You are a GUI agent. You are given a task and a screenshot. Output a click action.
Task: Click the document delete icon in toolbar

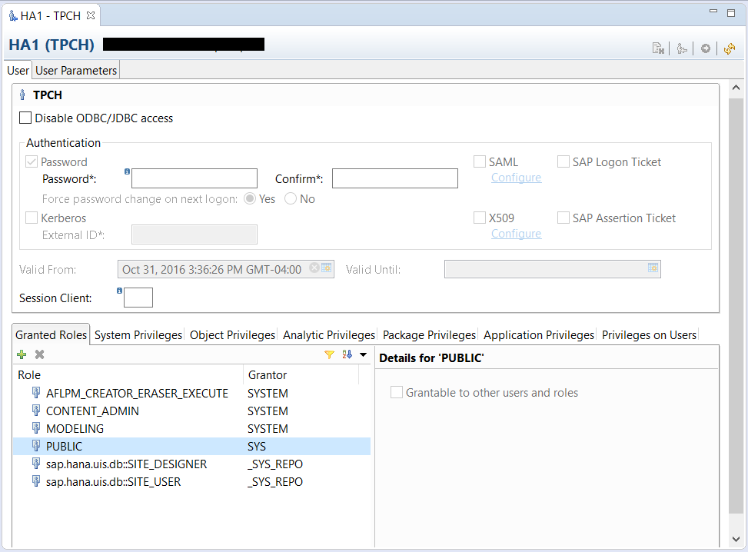pos(658,48)
